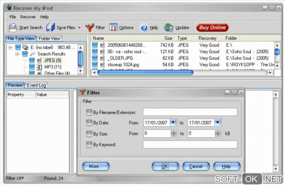Screen dimensions: 285x186
Task: Click the JPEG picture file type icon
Action: [x=39, y=60]
